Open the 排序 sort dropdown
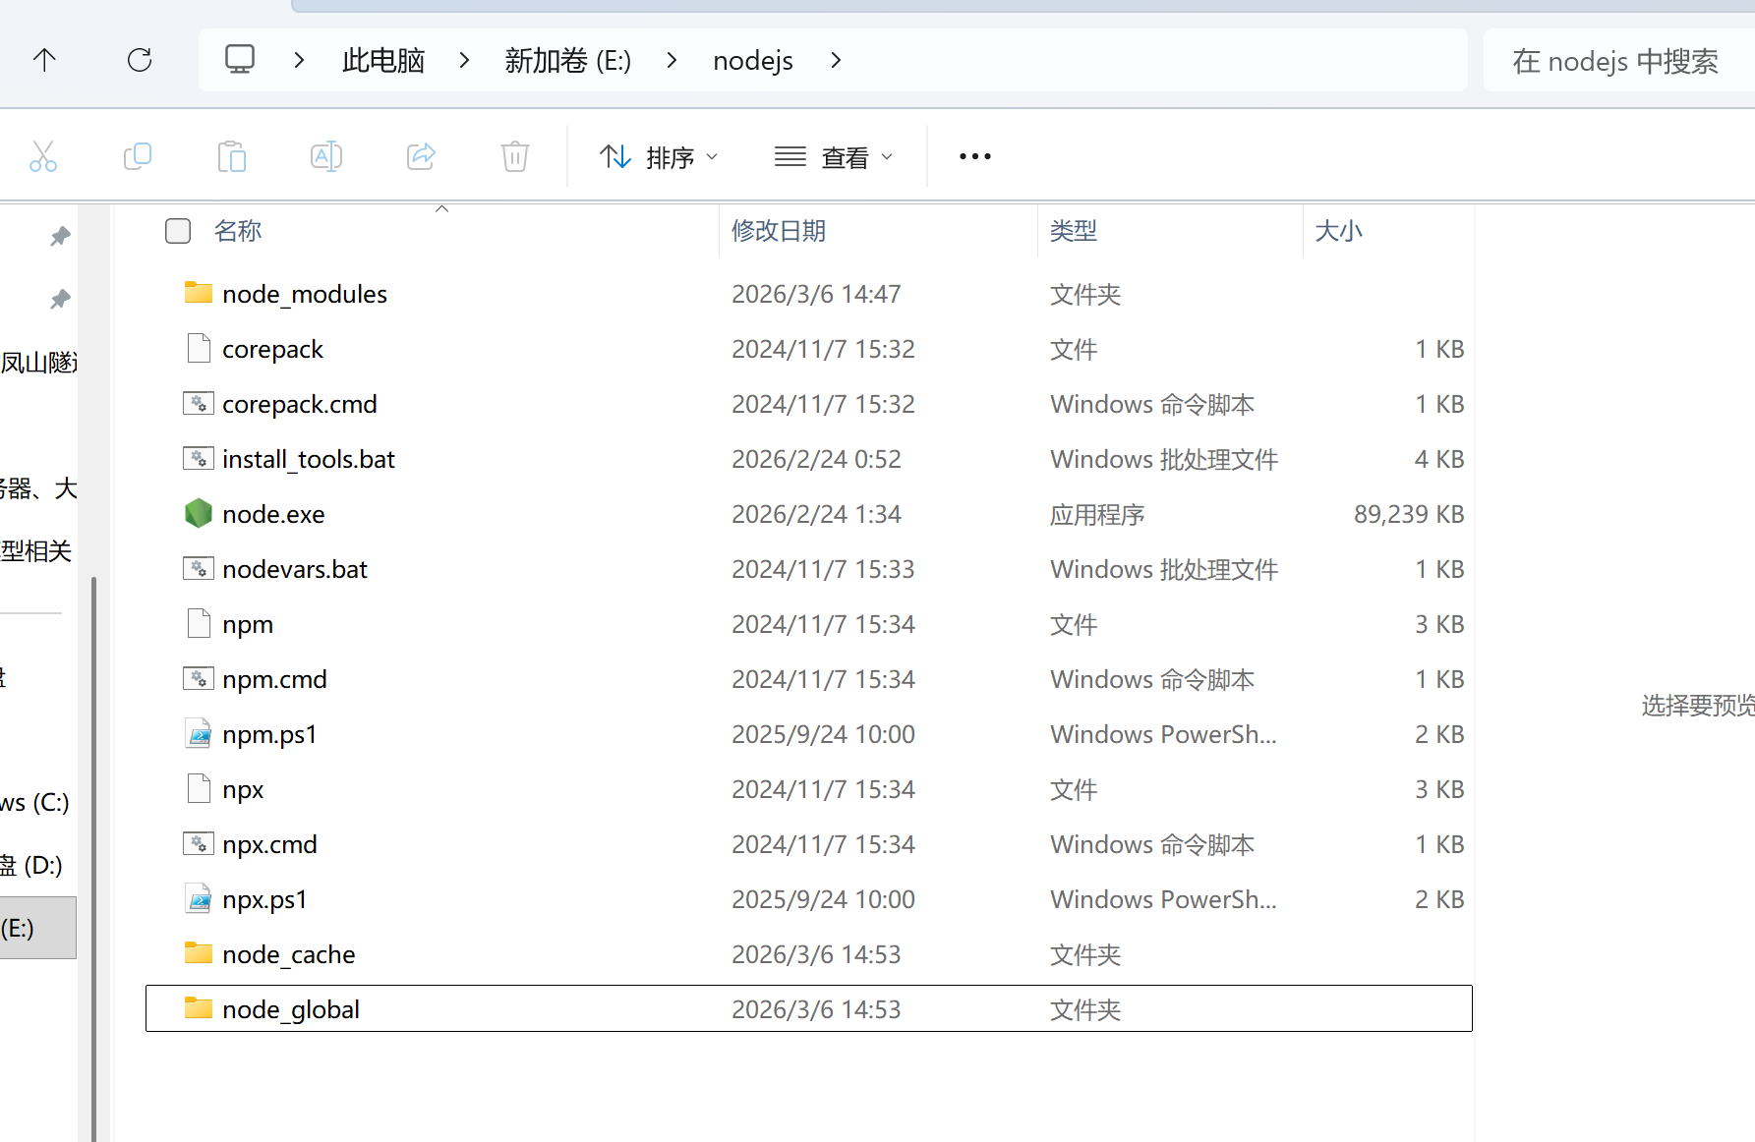The image size is (1755, 1142). pos(659,156)
